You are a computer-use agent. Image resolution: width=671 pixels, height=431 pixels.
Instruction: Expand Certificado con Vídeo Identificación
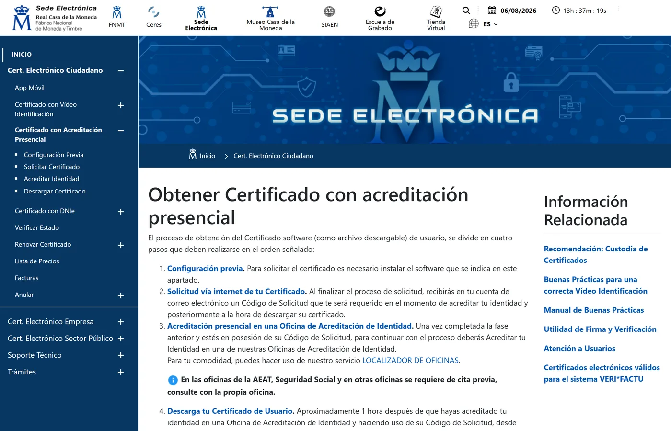point(121,105)
